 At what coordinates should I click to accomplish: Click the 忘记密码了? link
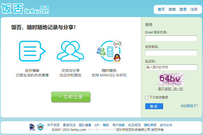pyautogui.click(x=189, y=106)
